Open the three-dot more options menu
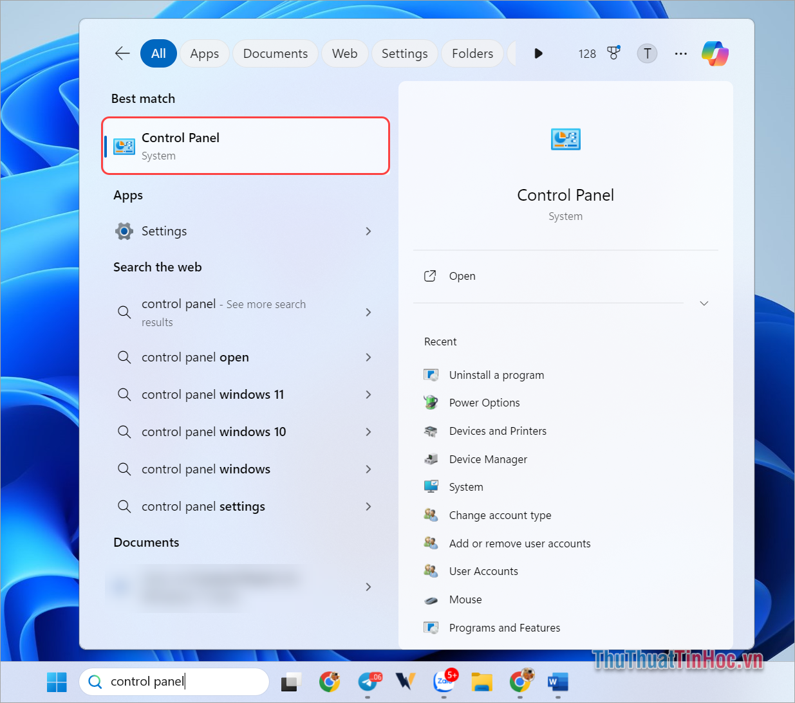 [x=680, y=53]
